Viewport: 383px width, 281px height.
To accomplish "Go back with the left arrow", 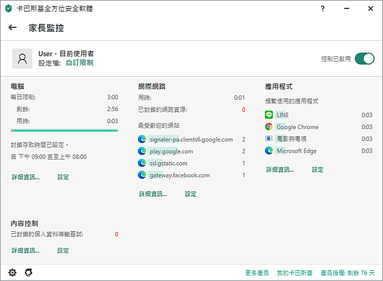I will point(13,27).
